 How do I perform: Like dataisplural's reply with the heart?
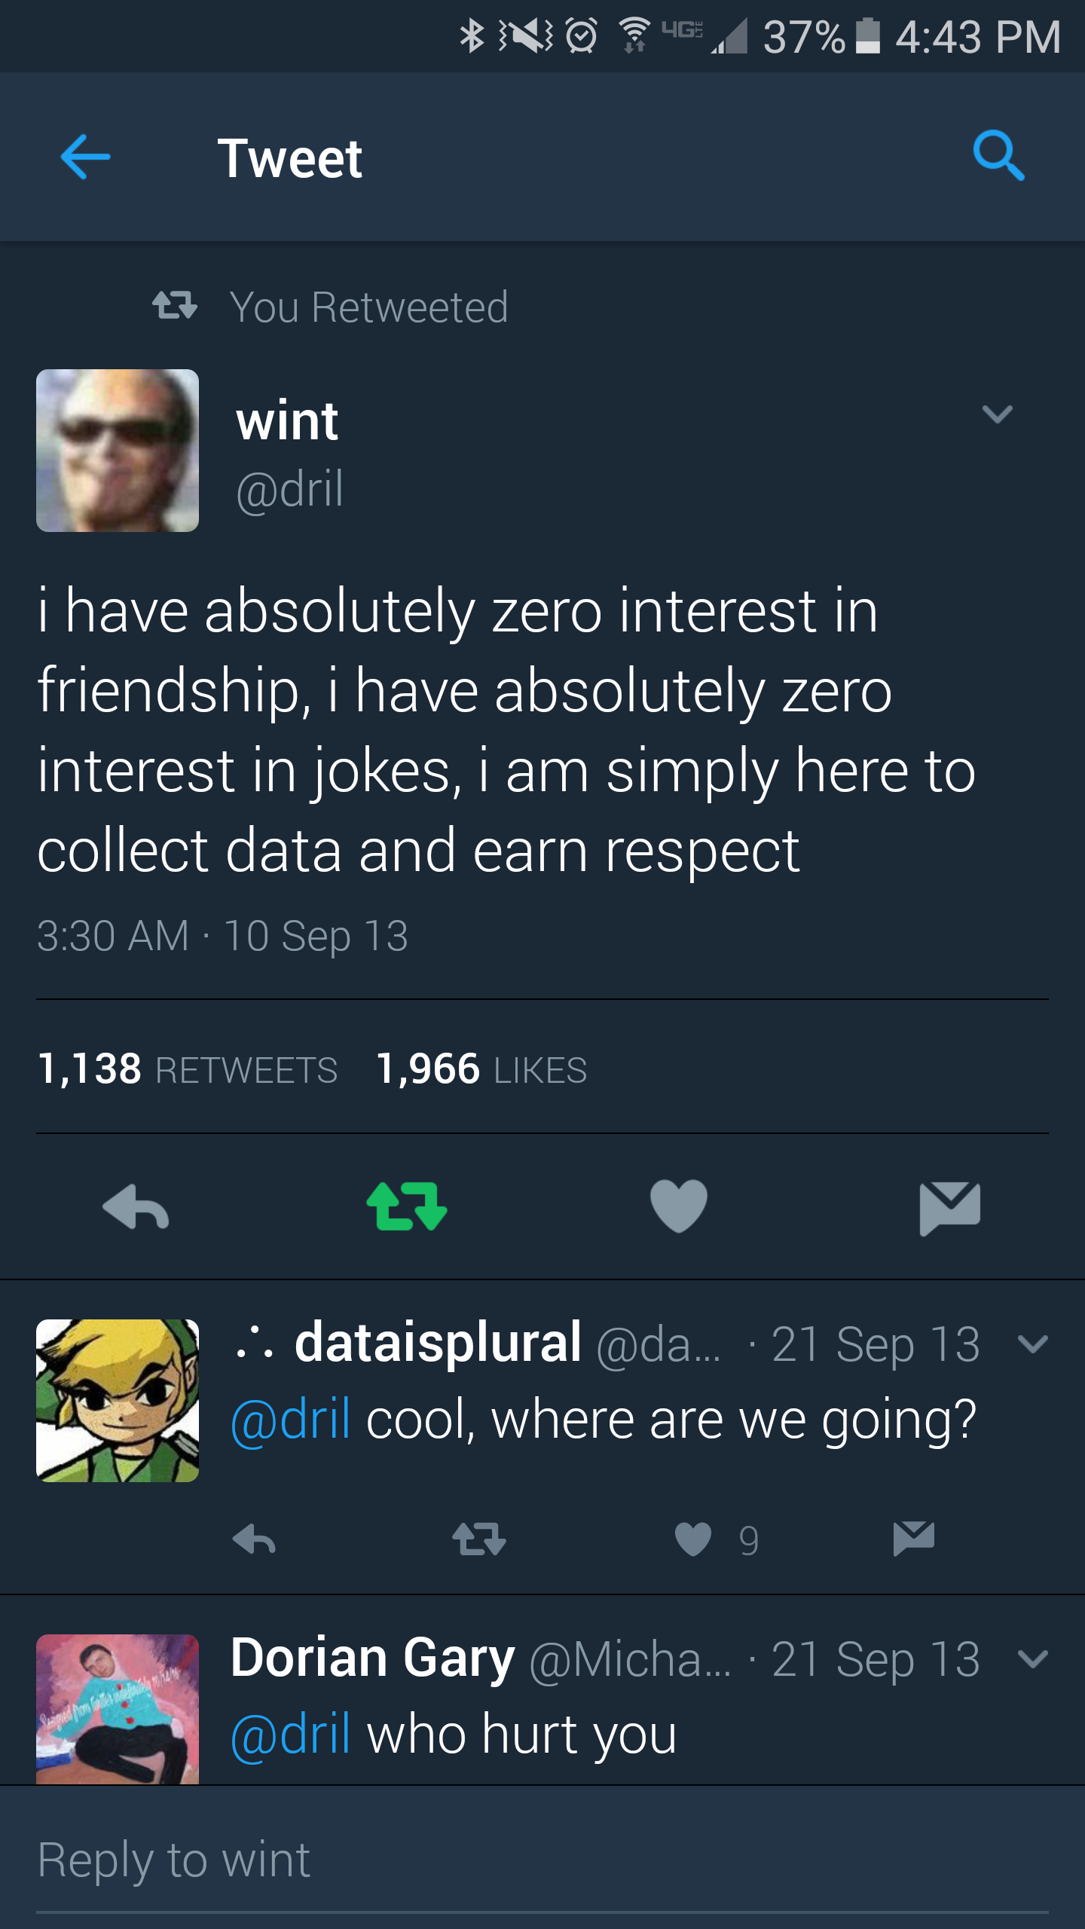pos(693,1539)
